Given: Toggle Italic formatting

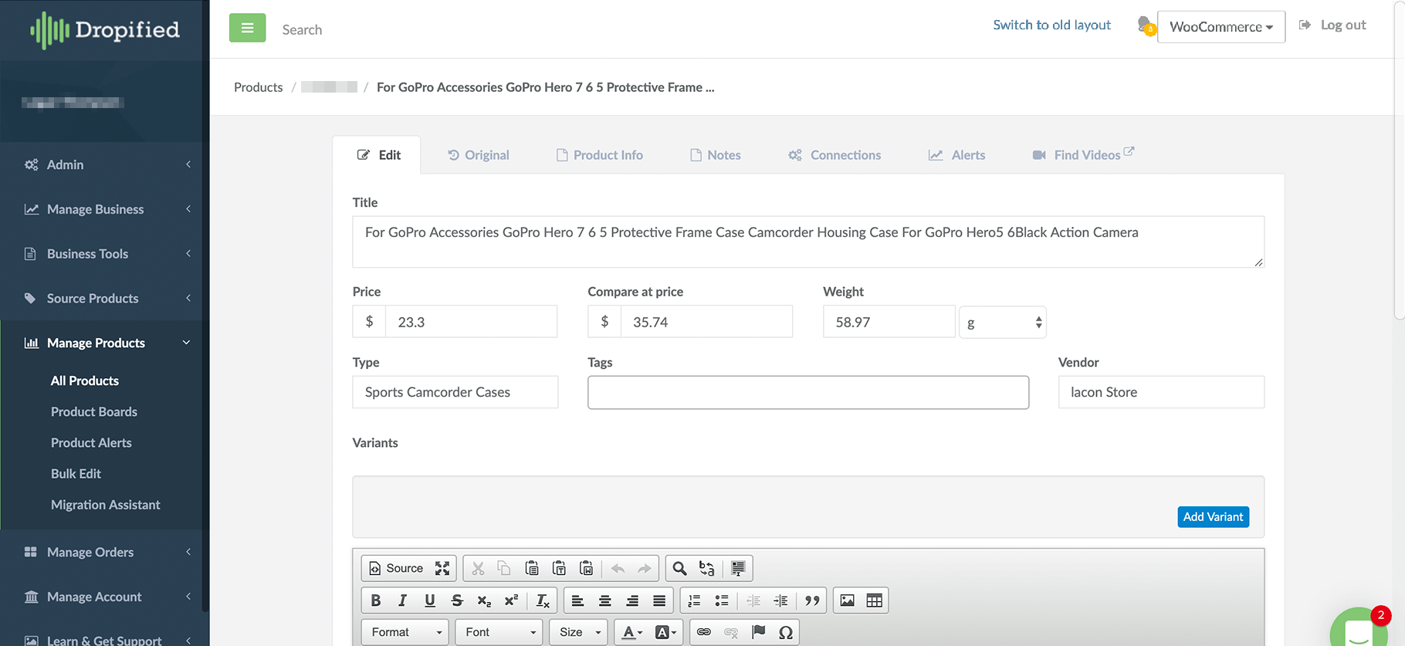Looking at the screenshot, I should coord(402,600).
